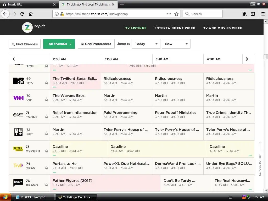Click the Travel channel logo

pos(18,165)
